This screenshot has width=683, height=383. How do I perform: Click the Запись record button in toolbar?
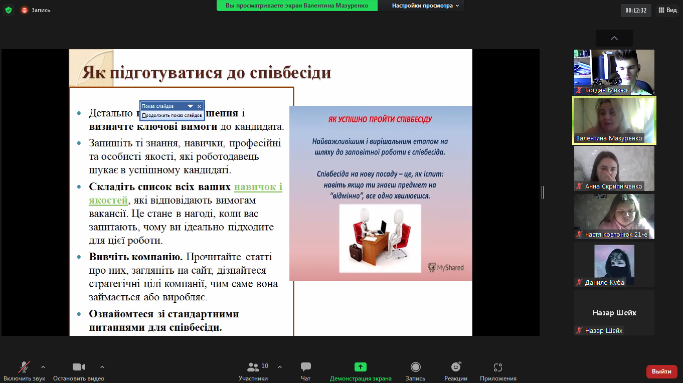point(415,371)
